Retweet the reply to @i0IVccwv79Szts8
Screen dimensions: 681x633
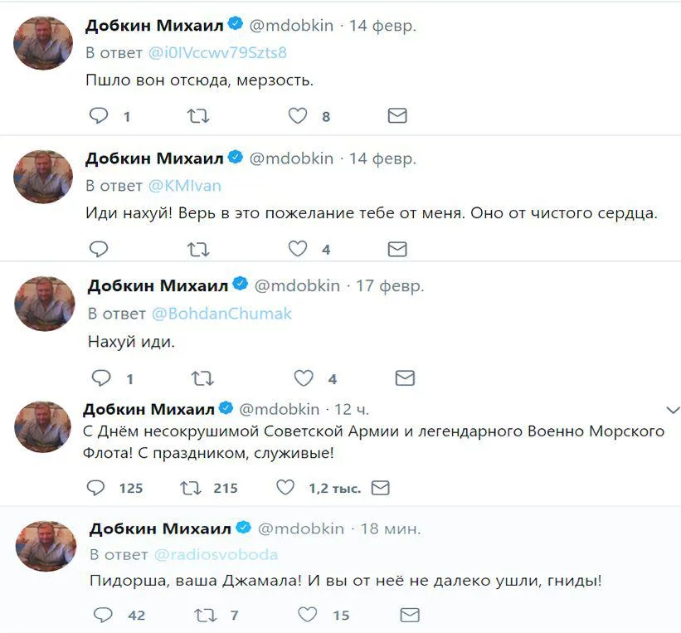tap(197, 116)
